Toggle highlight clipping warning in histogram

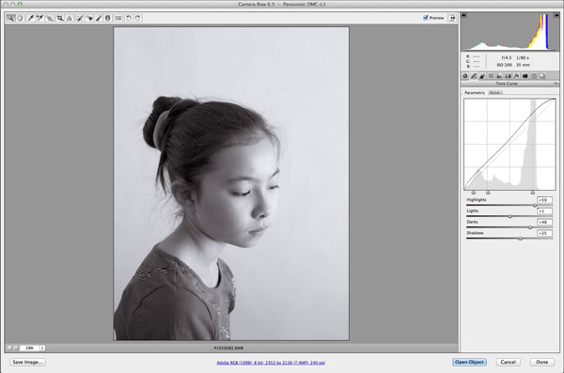pos(556,15)
